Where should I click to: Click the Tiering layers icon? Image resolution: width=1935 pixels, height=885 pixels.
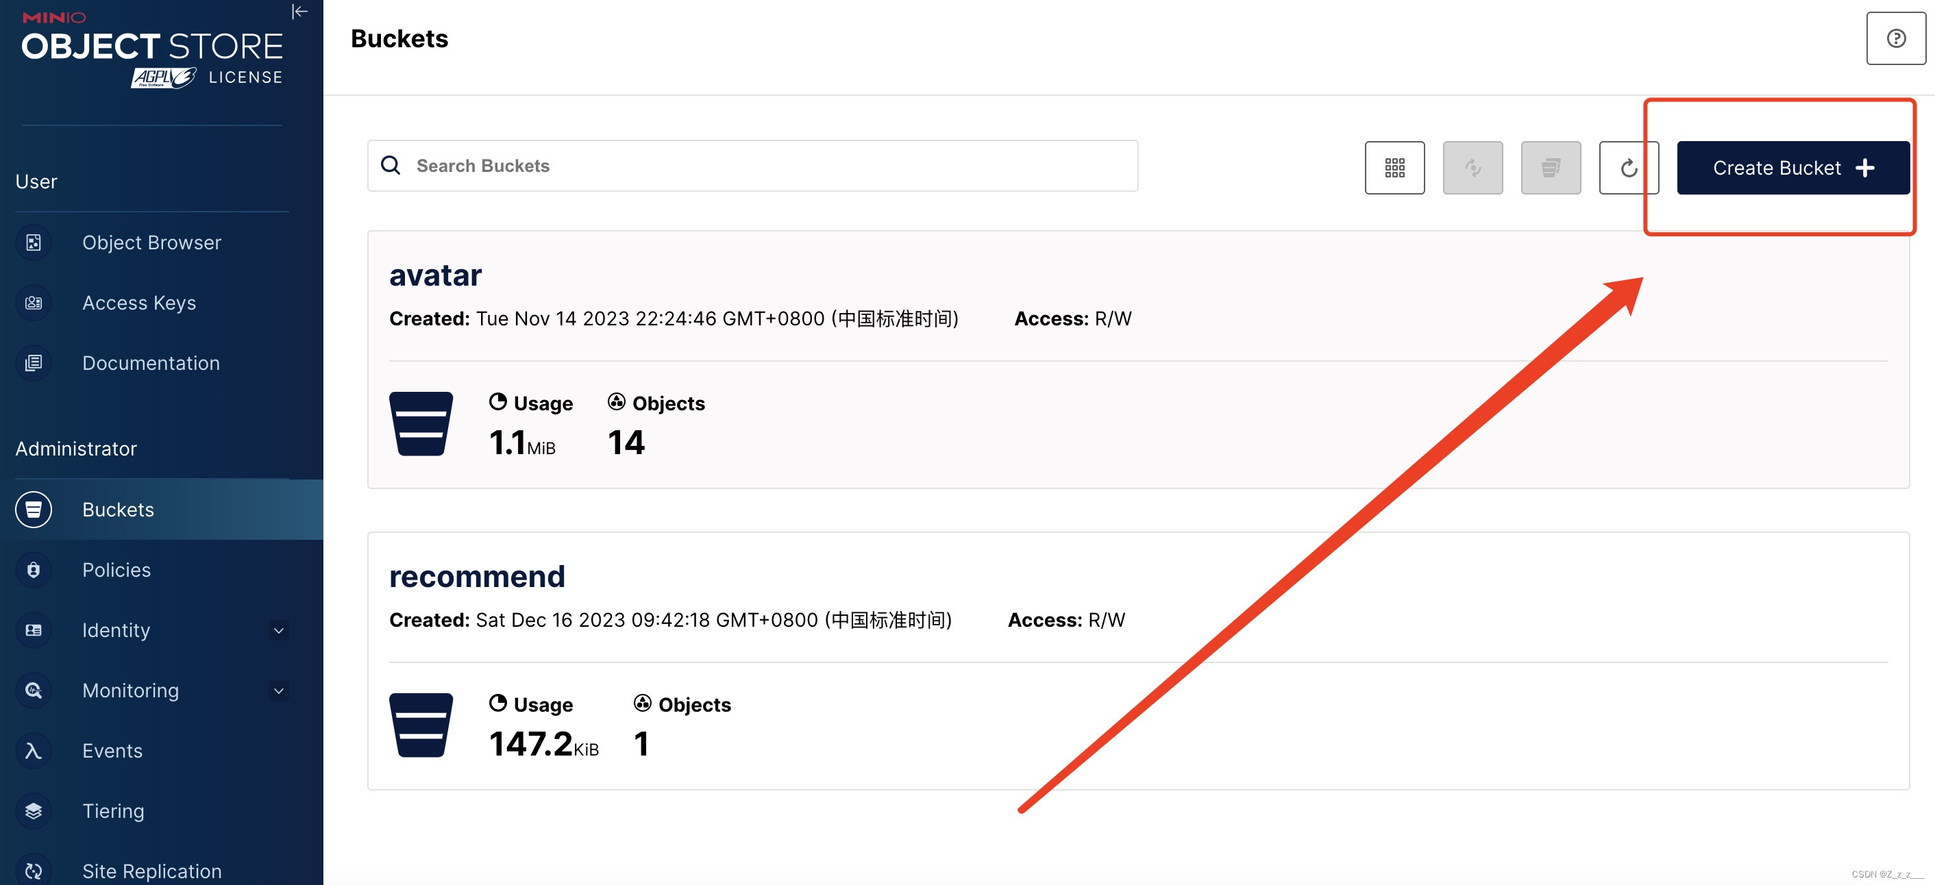[34, 811]
